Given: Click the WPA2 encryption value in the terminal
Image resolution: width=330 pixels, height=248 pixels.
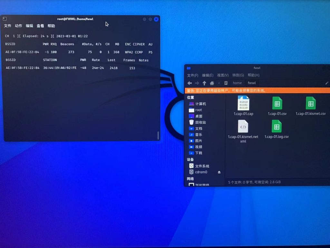Looking at the screenshot, I should 129,52.
